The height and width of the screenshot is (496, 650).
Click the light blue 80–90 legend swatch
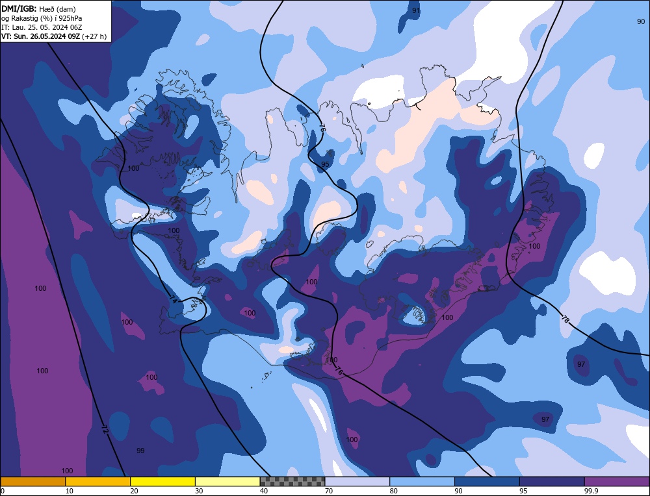click(x=422, y=482)
